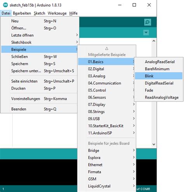Image resolution: width=184 pixels, height=192 pixels.
Task: Select Speichern unter... entry
Action: [x=40, y=71]
